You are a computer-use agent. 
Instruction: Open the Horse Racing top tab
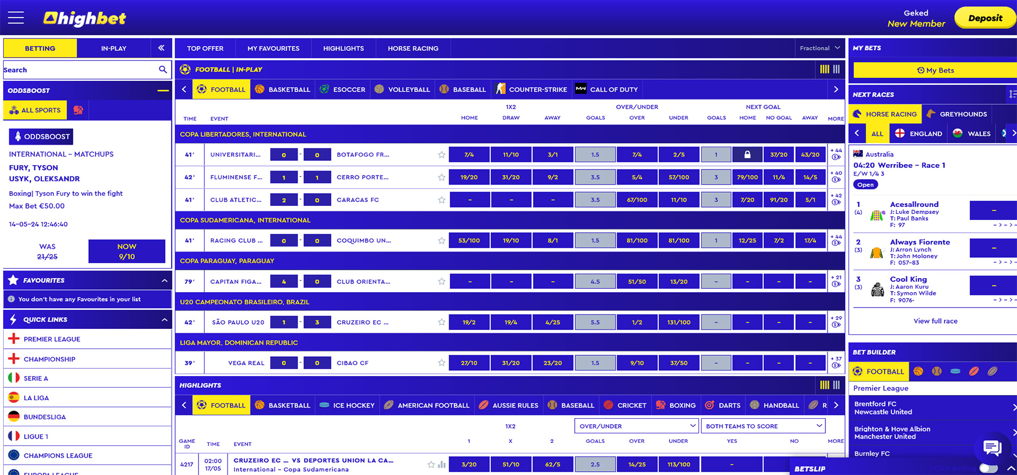coord(413,48)
